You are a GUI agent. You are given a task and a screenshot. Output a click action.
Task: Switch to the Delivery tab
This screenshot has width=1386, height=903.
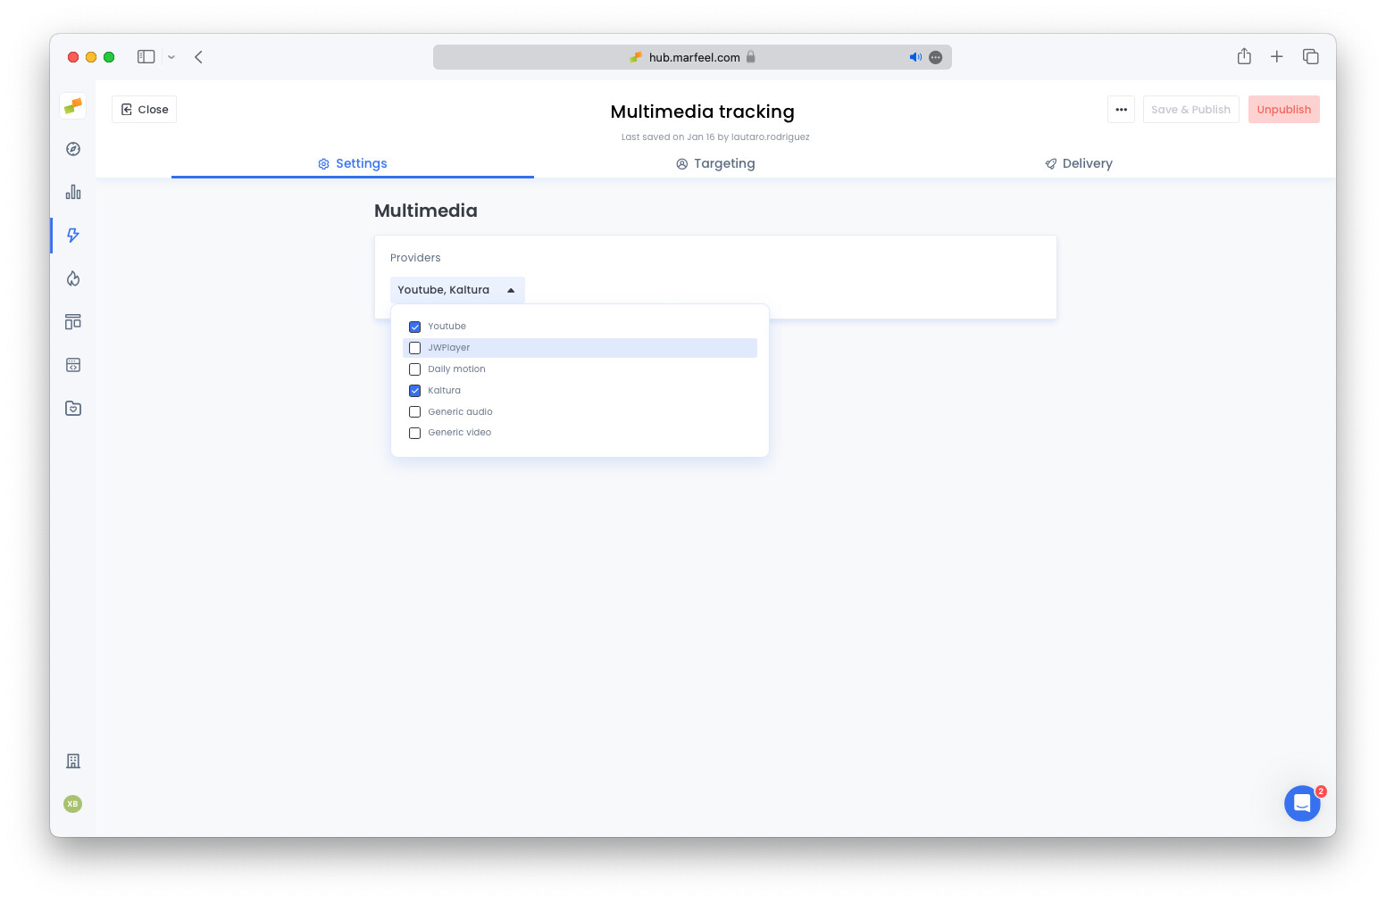1078,163
